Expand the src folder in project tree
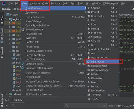134x109 pixels. pos(10,51)
